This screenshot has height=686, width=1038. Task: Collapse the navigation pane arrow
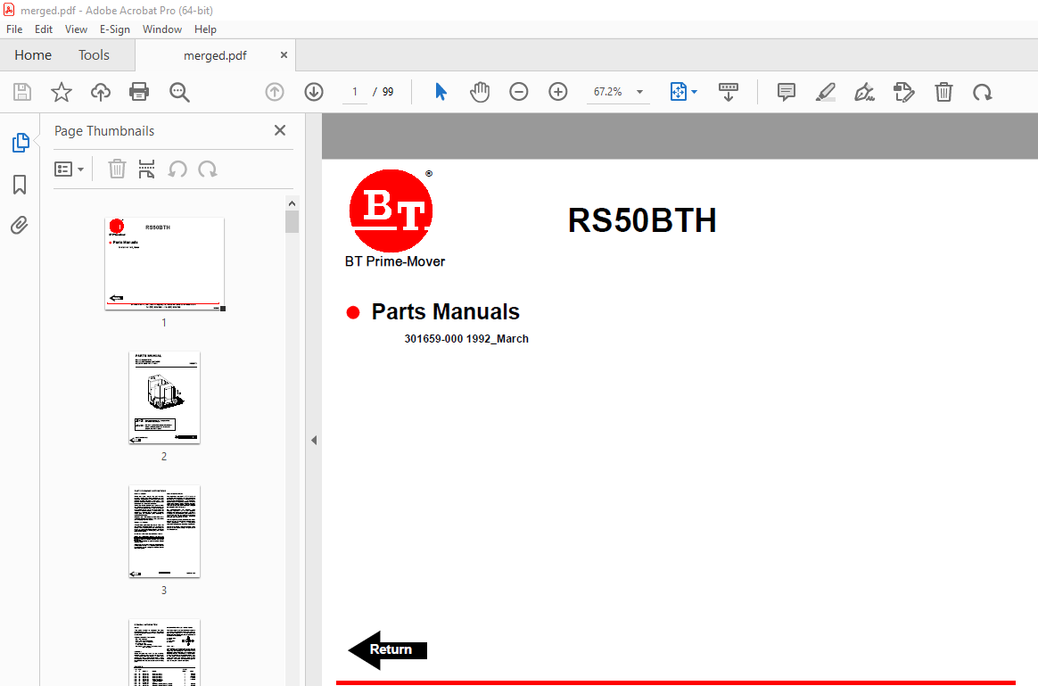click(x=314, y=441)
